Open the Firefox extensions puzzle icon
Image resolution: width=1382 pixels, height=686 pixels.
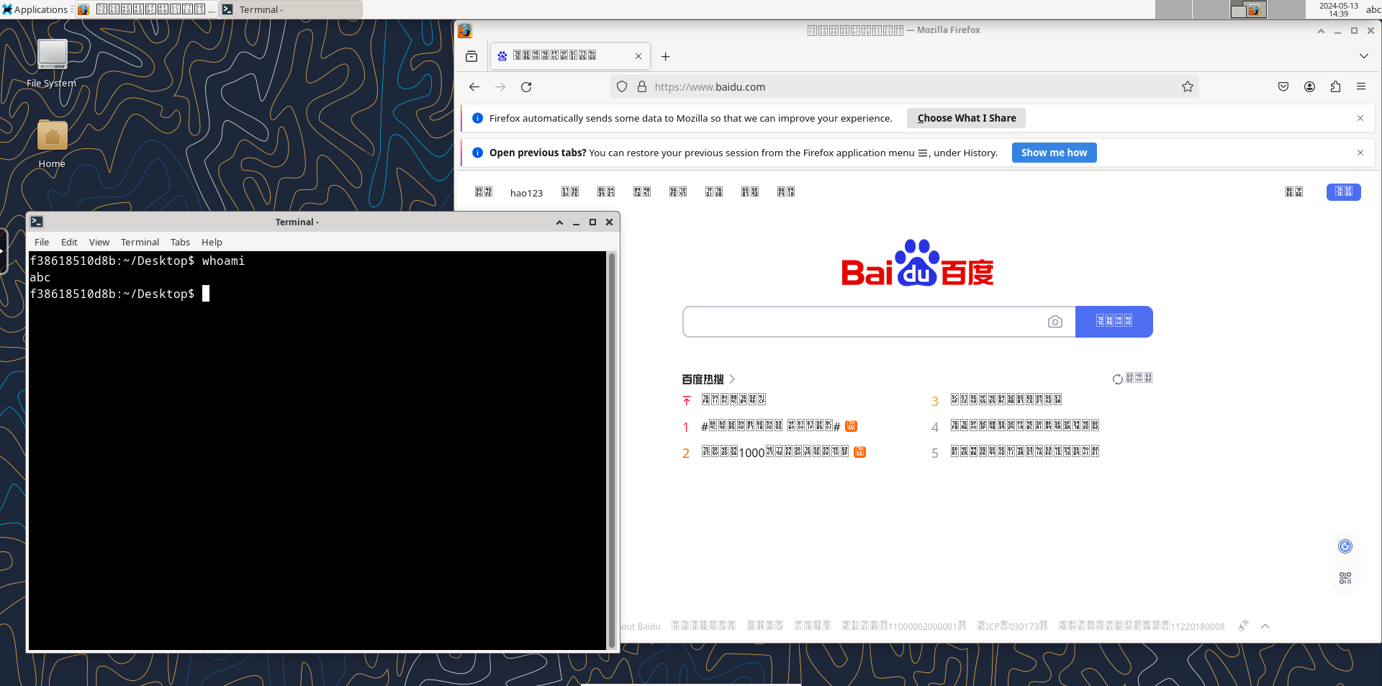pos(1335,86)
